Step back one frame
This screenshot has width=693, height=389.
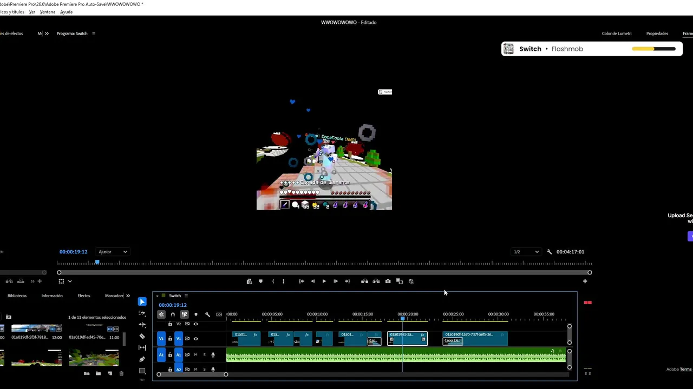pos(313,281)
